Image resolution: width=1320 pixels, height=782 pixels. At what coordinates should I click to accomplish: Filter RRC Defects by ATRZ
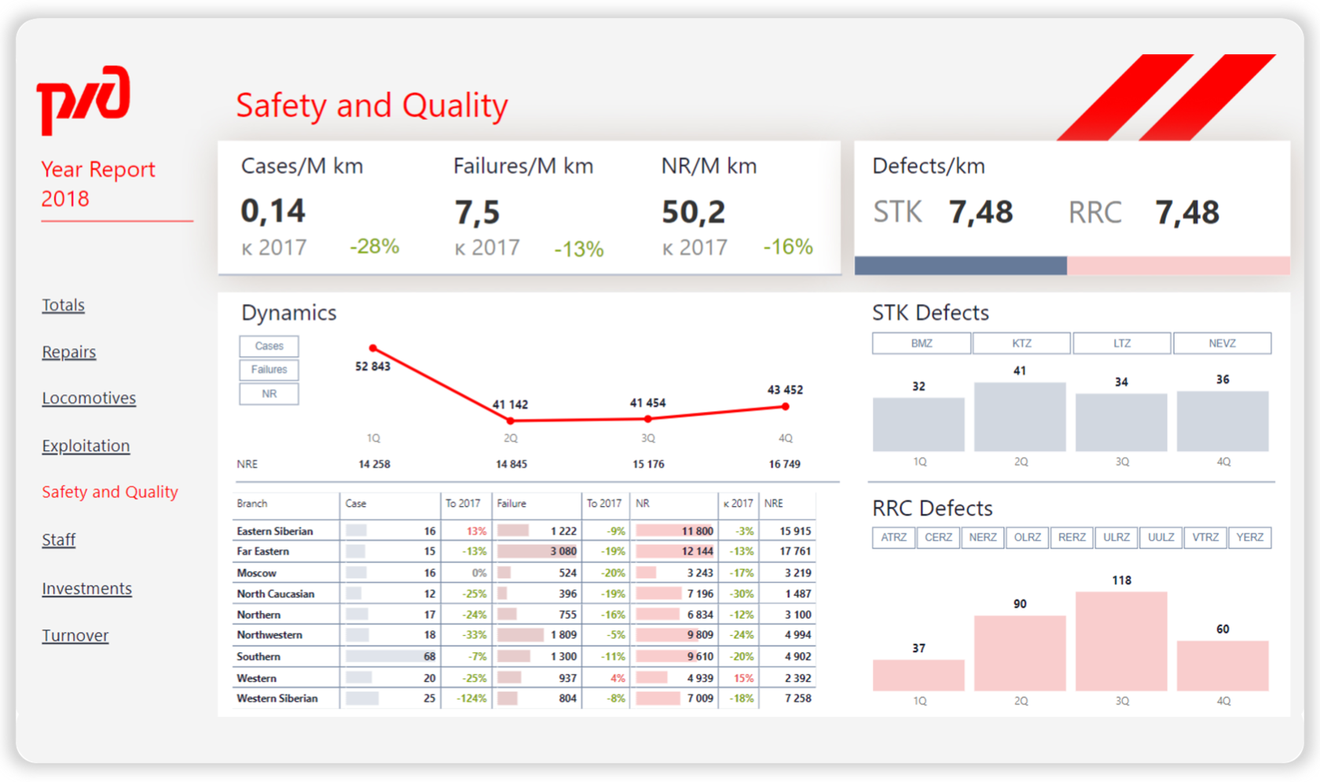pos(893,537)
